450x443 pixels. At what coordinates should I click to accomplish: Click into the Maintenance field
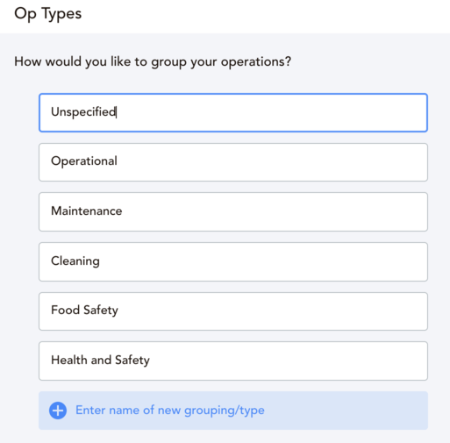point(233,211)
